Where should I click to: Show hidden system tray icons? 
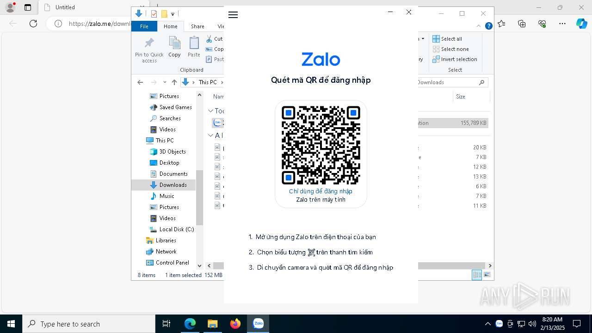(488, 324)
